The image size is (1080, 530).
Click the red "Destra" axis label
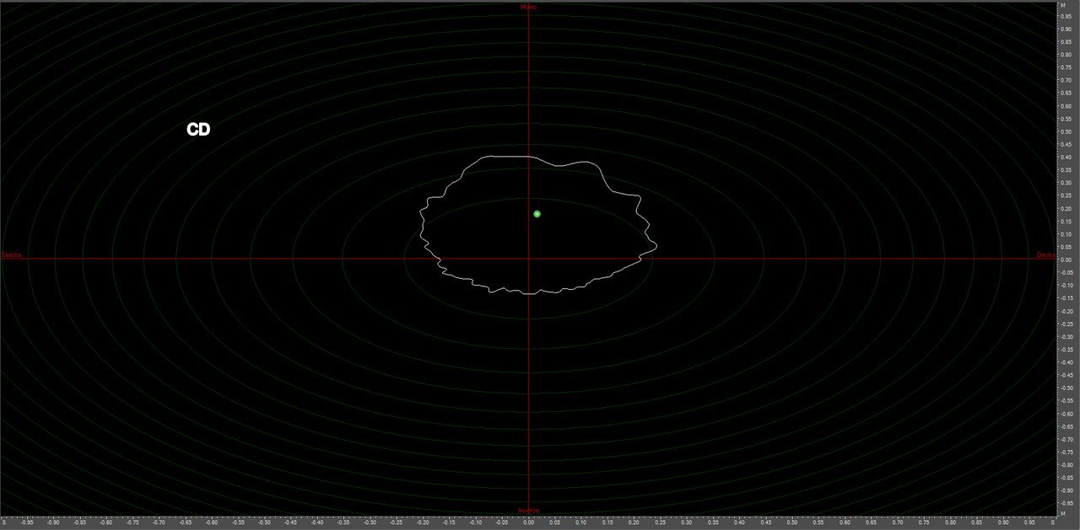click(x=1045, y=254)
